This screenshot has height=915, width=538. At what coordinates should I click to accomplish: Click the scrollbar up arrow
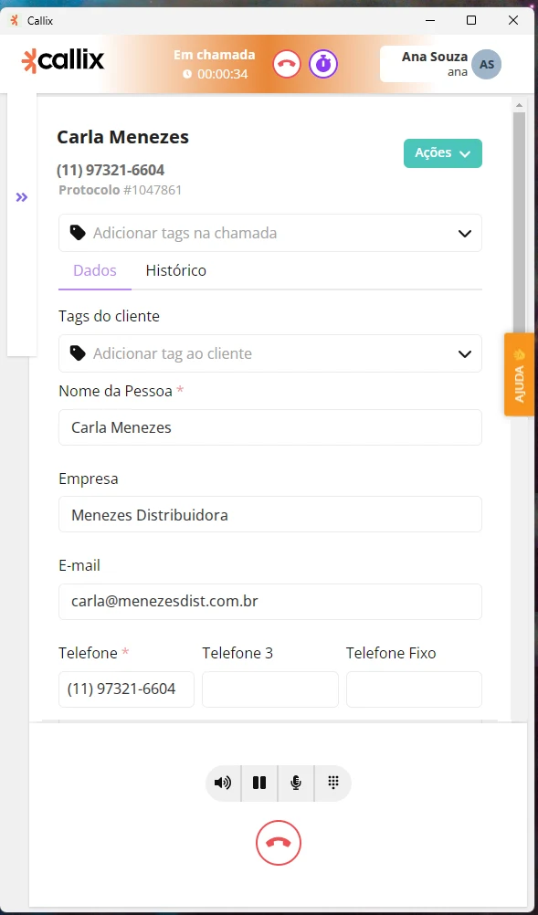(519, 105)
